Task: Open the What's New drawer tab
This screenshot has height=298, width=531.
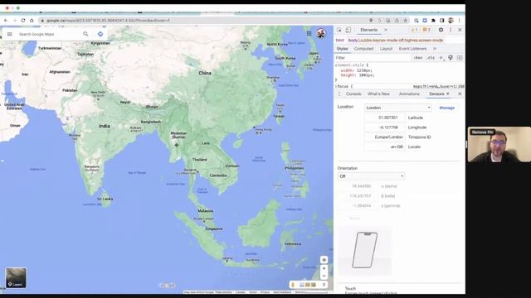Action: click(x=378, y=94)
